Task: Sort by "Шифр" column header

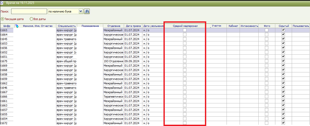Action: [7, 26]
